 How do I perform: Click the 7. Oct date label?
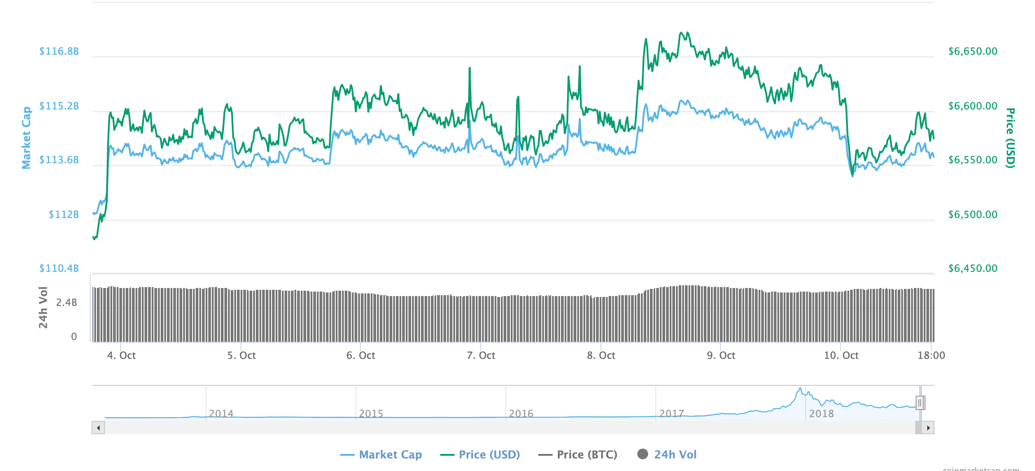[481, 355]
